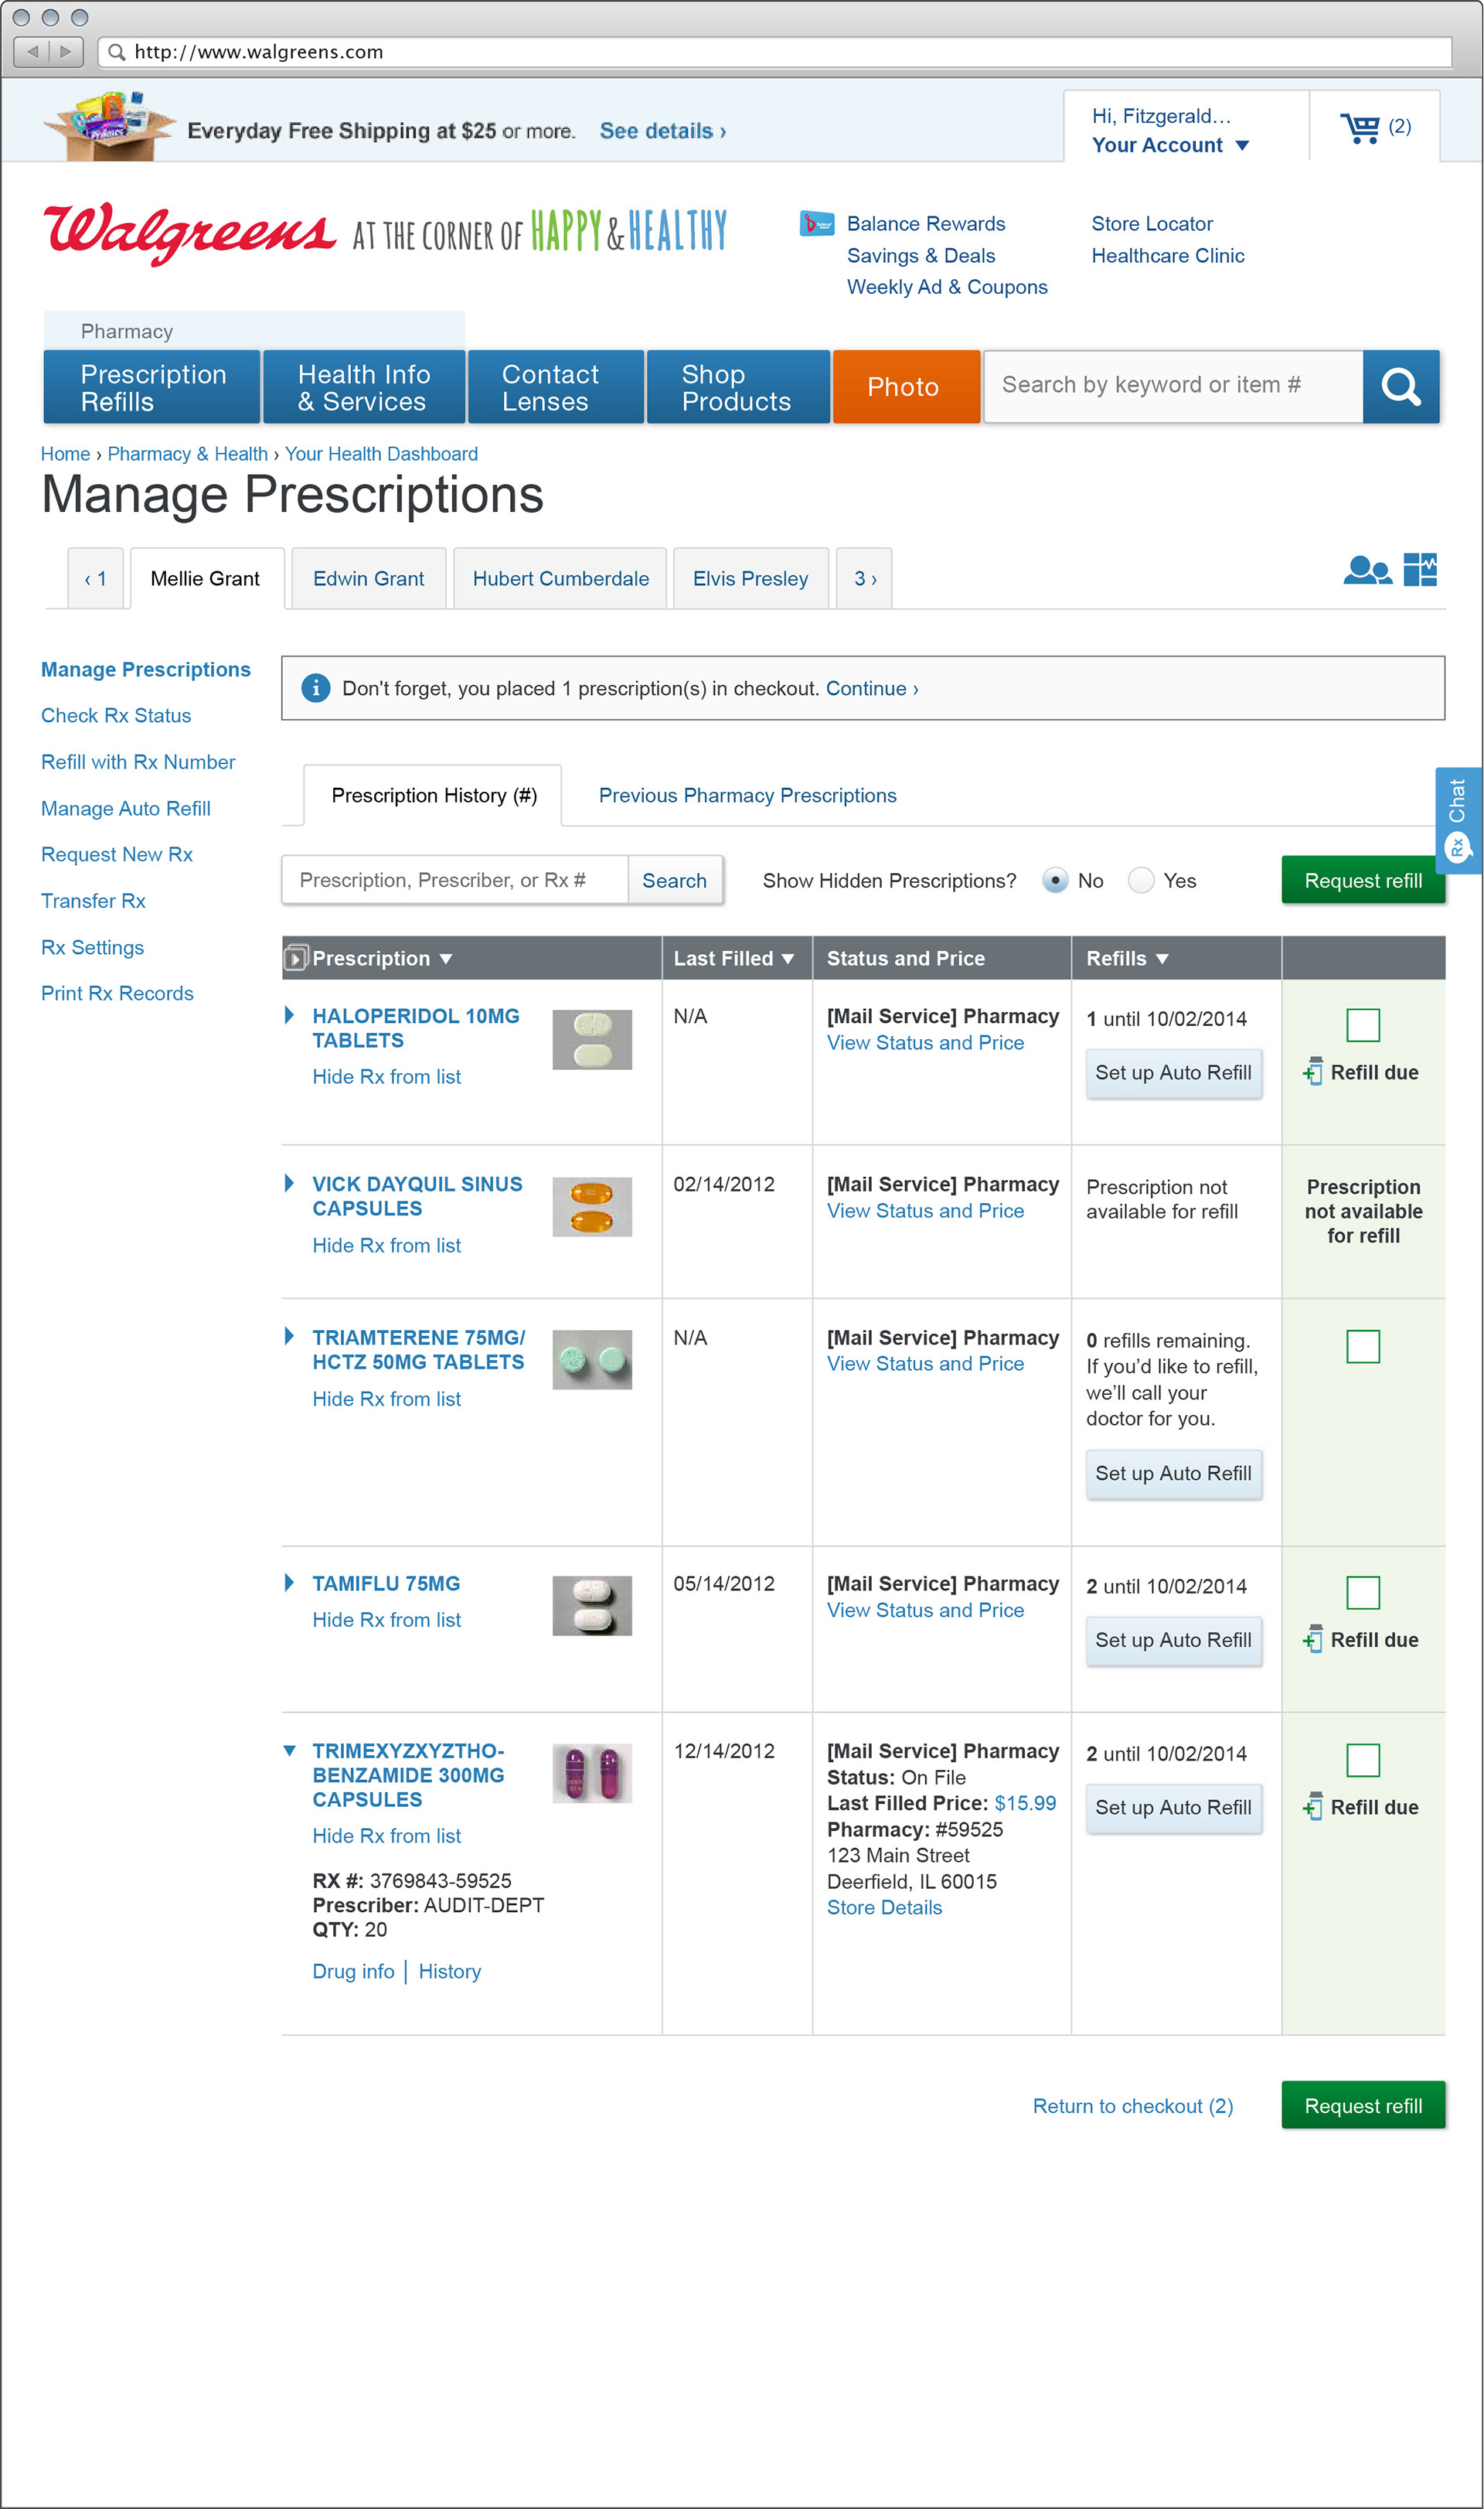Click the info icon in checkout notice

(316, 688)
